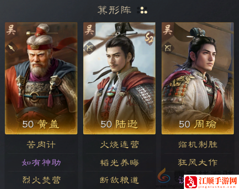Select the 烈火焚营 skill
This screenshot has height=189, width=239.
coord(41,180)
